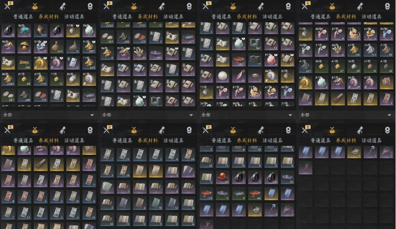Click the 41阶 coal item showing 221

305,66
